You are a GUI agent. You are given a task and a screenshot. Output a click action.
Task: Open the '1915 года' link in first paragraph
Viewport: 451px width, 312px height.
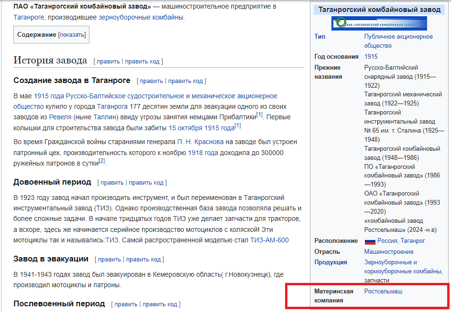coord(49,96)
